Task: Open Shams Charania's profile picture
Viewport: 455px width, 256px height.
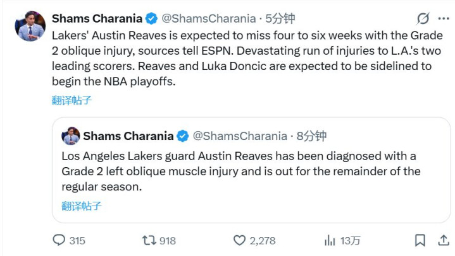Action: pyautogui.click(x=30, y=26)
